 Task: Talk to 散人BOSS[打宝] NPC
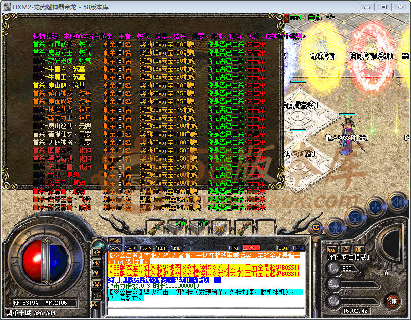[x=347, y=138]
